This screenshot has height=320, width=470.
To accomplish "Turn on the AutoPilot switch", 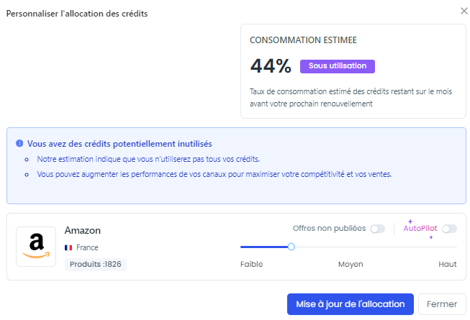I will 449,229.
